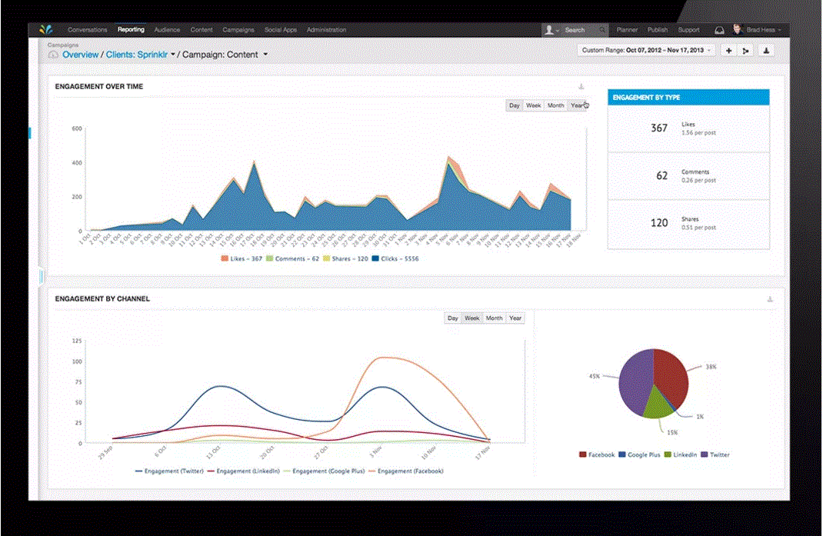Open the Brad Hess account menu
Viewport: 823px width, 536px height.
[x=762, y=29]
